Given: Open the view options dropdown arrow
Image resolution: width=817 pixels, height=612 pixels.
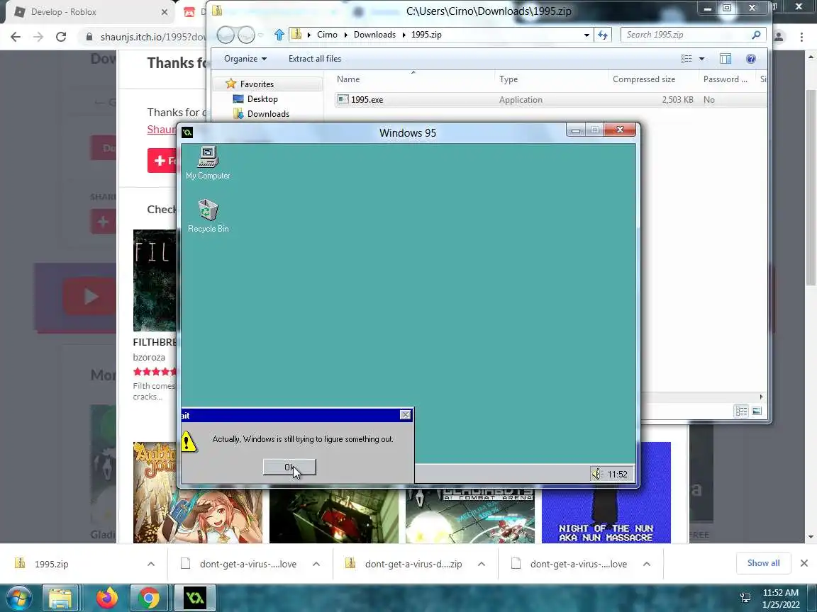Looking at the screenshot, I should (x=702, y=59).
